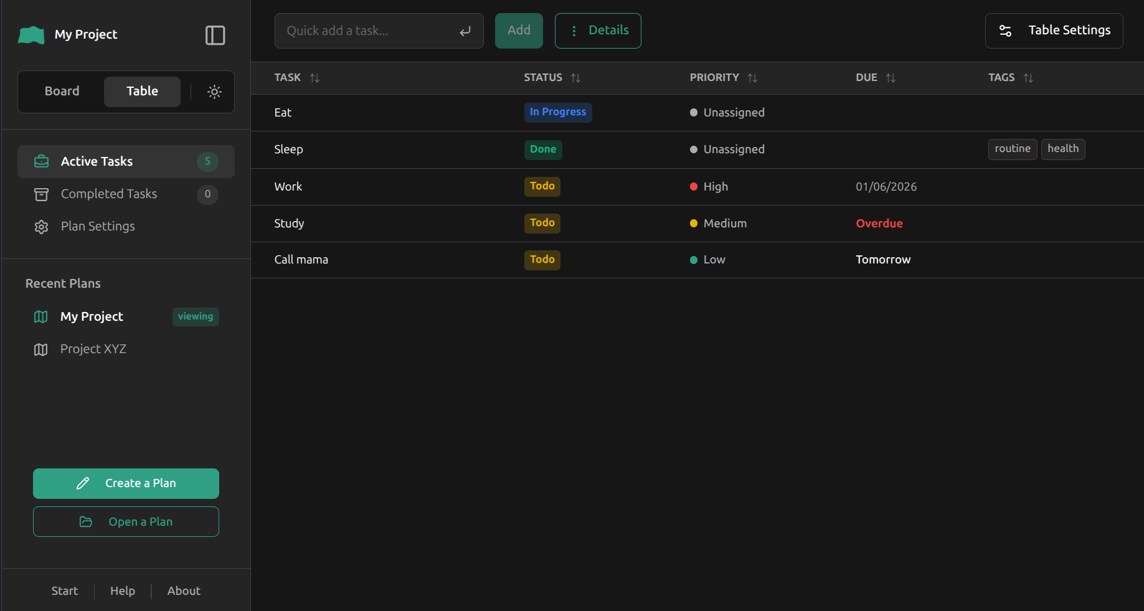Image resolution: width=1144 pixels, height=611 pixels.
Task: Click the red High priority dot on Work
Action: [x=694, y=187]
